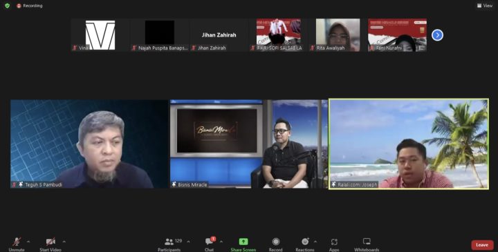
Task: Expand the arrow beside Chat
Action: pyautogui.click(x=221, y=242)
